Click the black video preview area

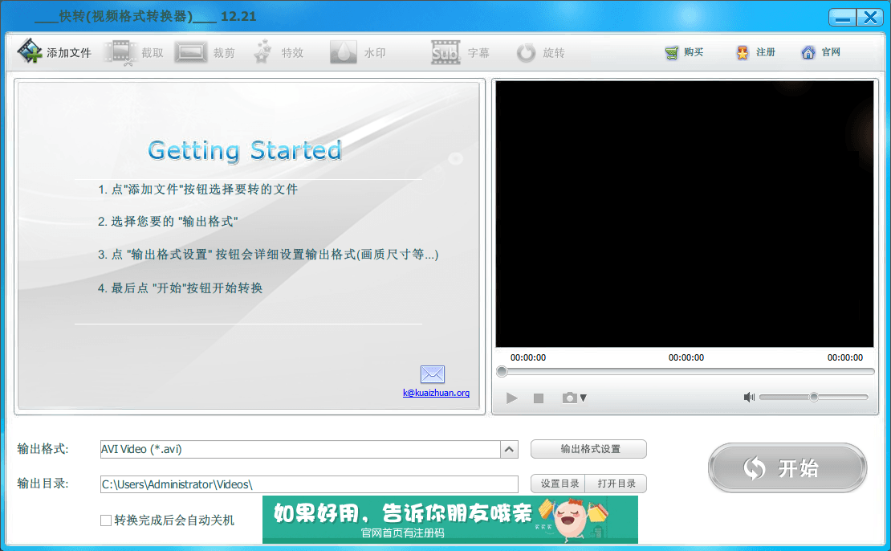pos(684,214)
